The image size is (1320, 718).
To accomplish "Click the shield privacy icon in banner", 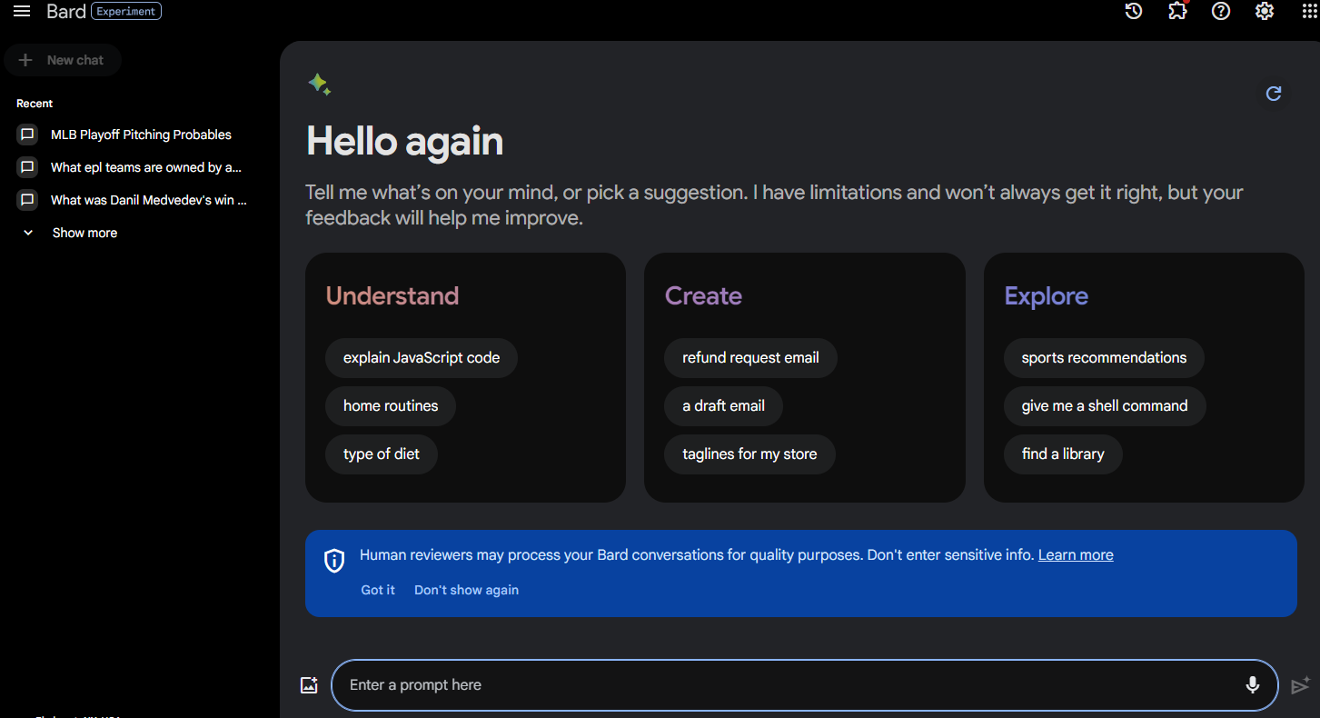I will pos(334,561).
